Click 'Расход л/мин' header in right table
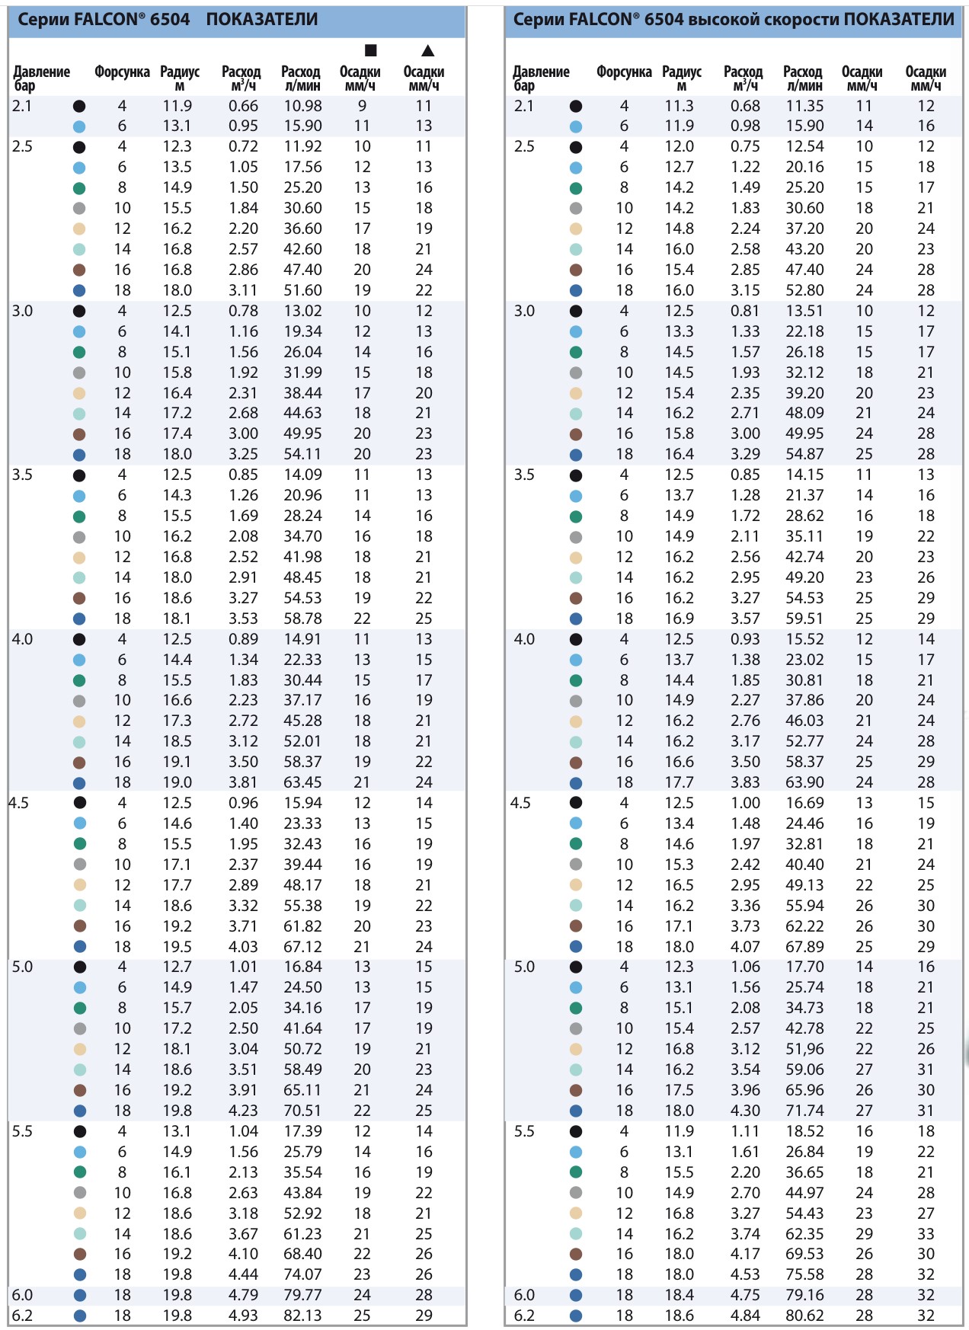The width and height of the screenshot is (969, 1330). pyautogui.click(x=803, y=78)
